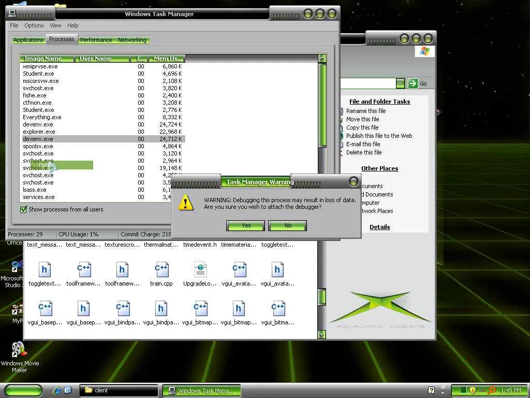Image resolution: width=530 pixels, height=398 pixels.
Task: Collapse the File and Folder Tasks section
Action: (x=379, y=102)
